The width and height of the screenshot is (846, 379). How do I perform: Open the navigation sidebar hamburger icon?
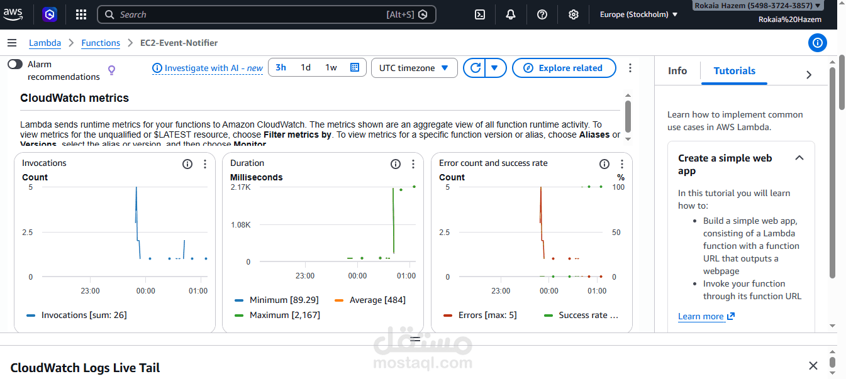tap(12, 43)
